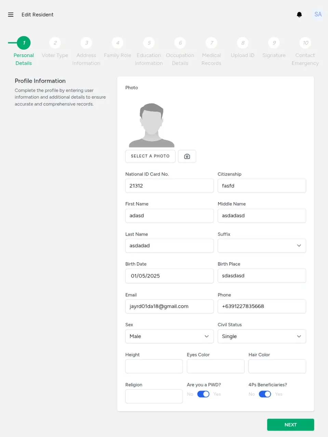Go to the Education Information step label
Viewport: 328px width, 437px height.
[149, 59]
